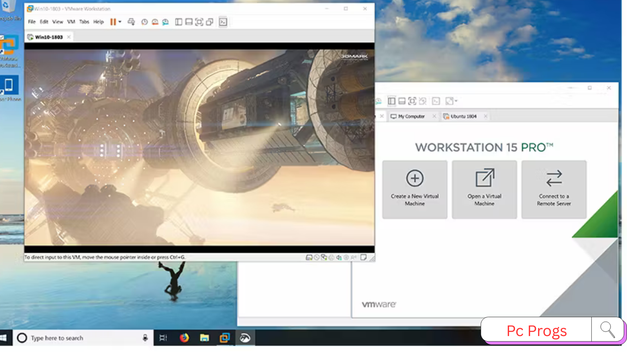Click the CD/DVD drive status icon
Screen dimensions: 627x352
tap(317, 257)
